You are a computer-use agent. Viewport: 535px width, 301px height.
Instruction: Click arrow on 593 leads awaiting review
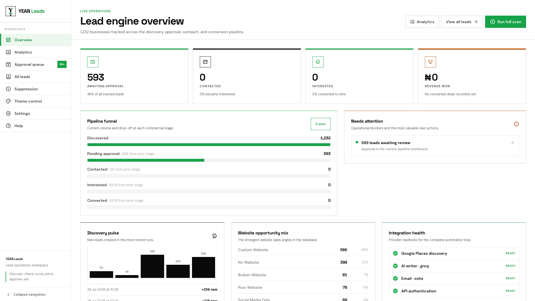[512, 143]
